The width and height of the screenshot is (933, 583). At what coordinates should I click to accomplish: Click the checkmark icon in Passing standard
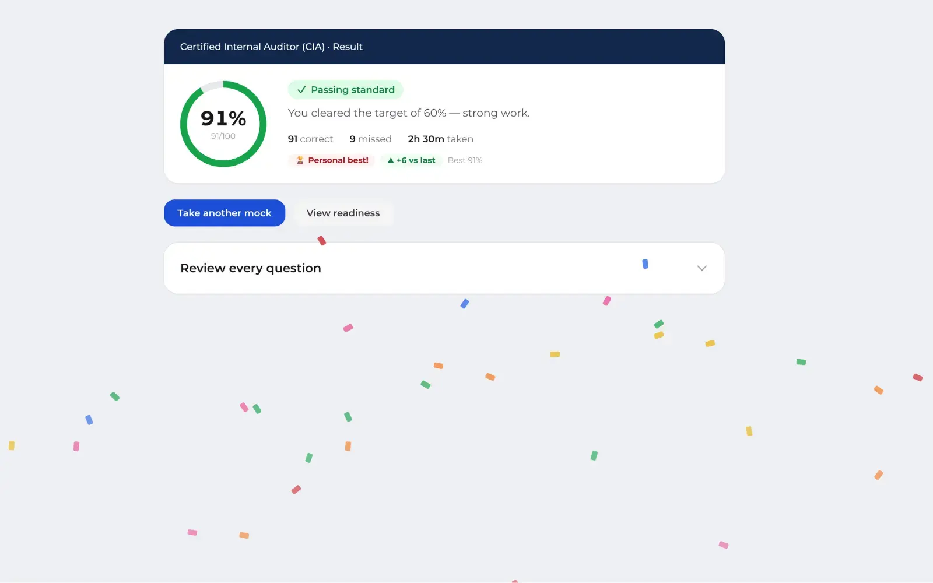(x=301, y=90)
